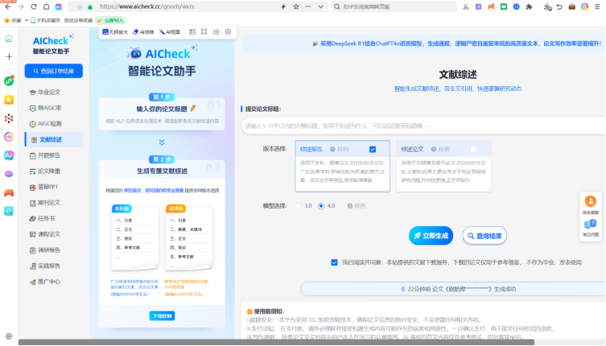Select the 3.0 model radio button
Image resolution: width=606 pixels, height=346 pixels.
point(299,206)
